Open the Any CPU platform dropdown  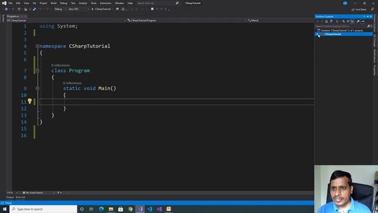click(x=79, y=9)
